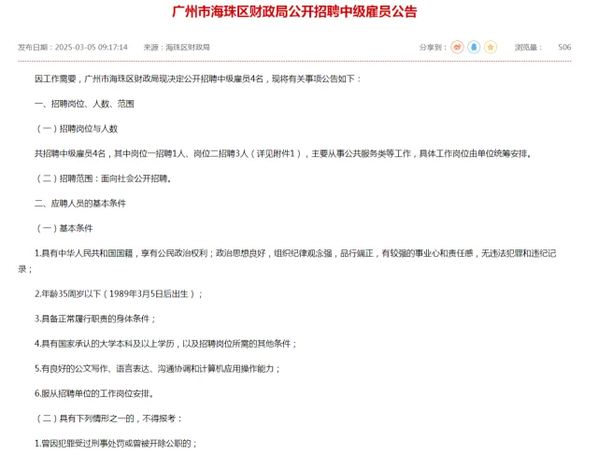Share the announcement to Weibo
Viewport: 598px width, 455px height.
coord(457,48)
